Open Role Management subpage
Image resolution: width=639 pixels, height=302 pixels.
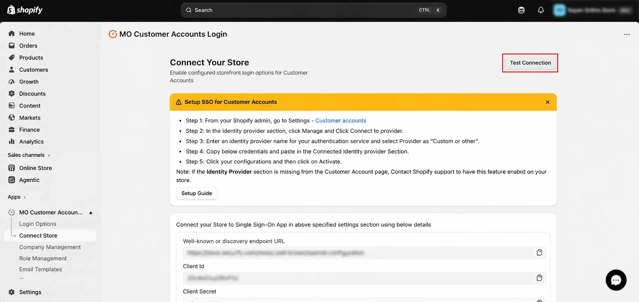click(43, 258)
